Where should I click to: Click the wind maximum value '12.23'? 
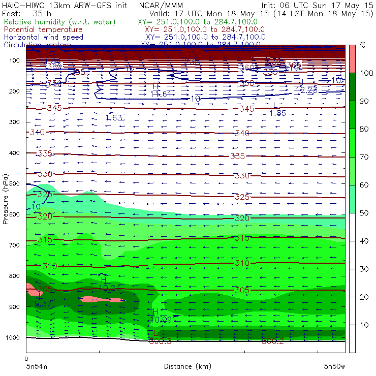[x=306, y=90]
